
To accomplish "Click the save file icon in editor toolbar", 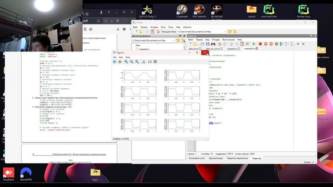I will (202, 44).
